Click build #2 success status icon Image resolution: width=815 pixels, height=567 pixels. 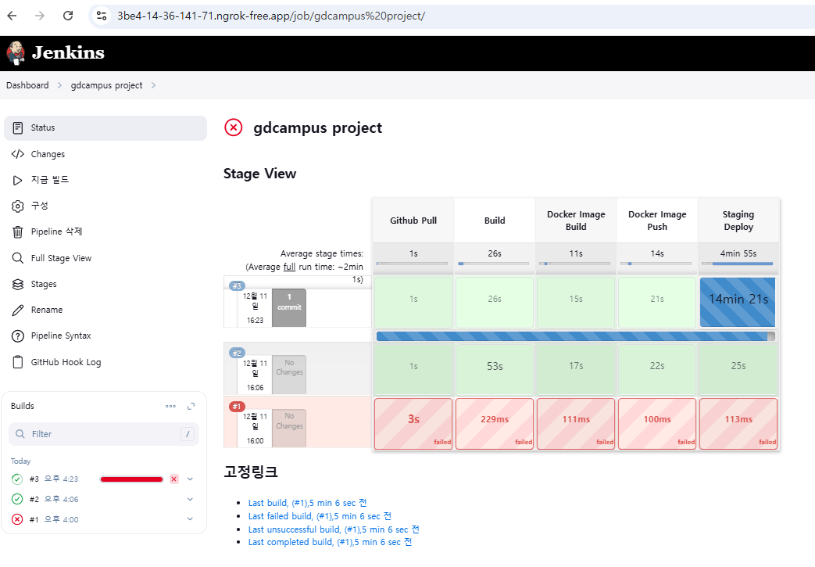pyautogui.click(x=17, y=500)
